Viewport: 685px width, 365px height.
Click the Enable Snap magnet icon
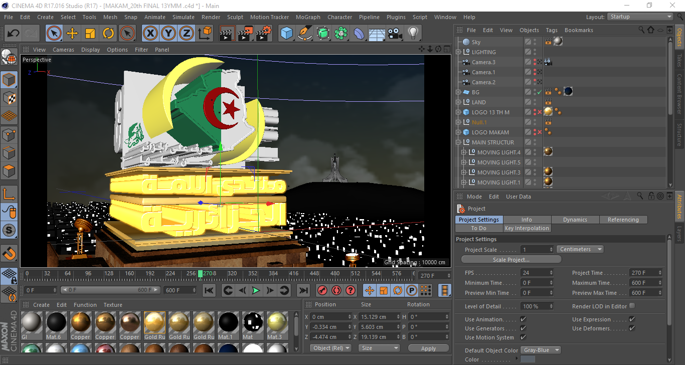9,253
